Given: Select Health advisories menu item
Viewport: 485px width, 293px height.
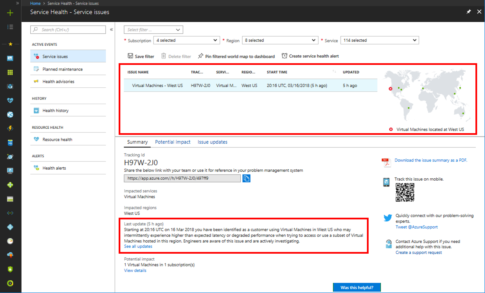Looking at the screenshot, I should pos(68,81).
